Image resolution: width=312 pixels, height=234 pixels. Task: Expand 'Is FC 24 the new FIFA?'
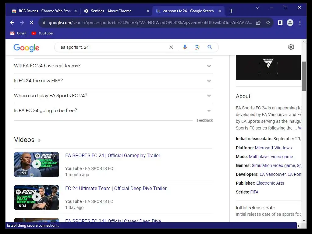click(113, 81)
